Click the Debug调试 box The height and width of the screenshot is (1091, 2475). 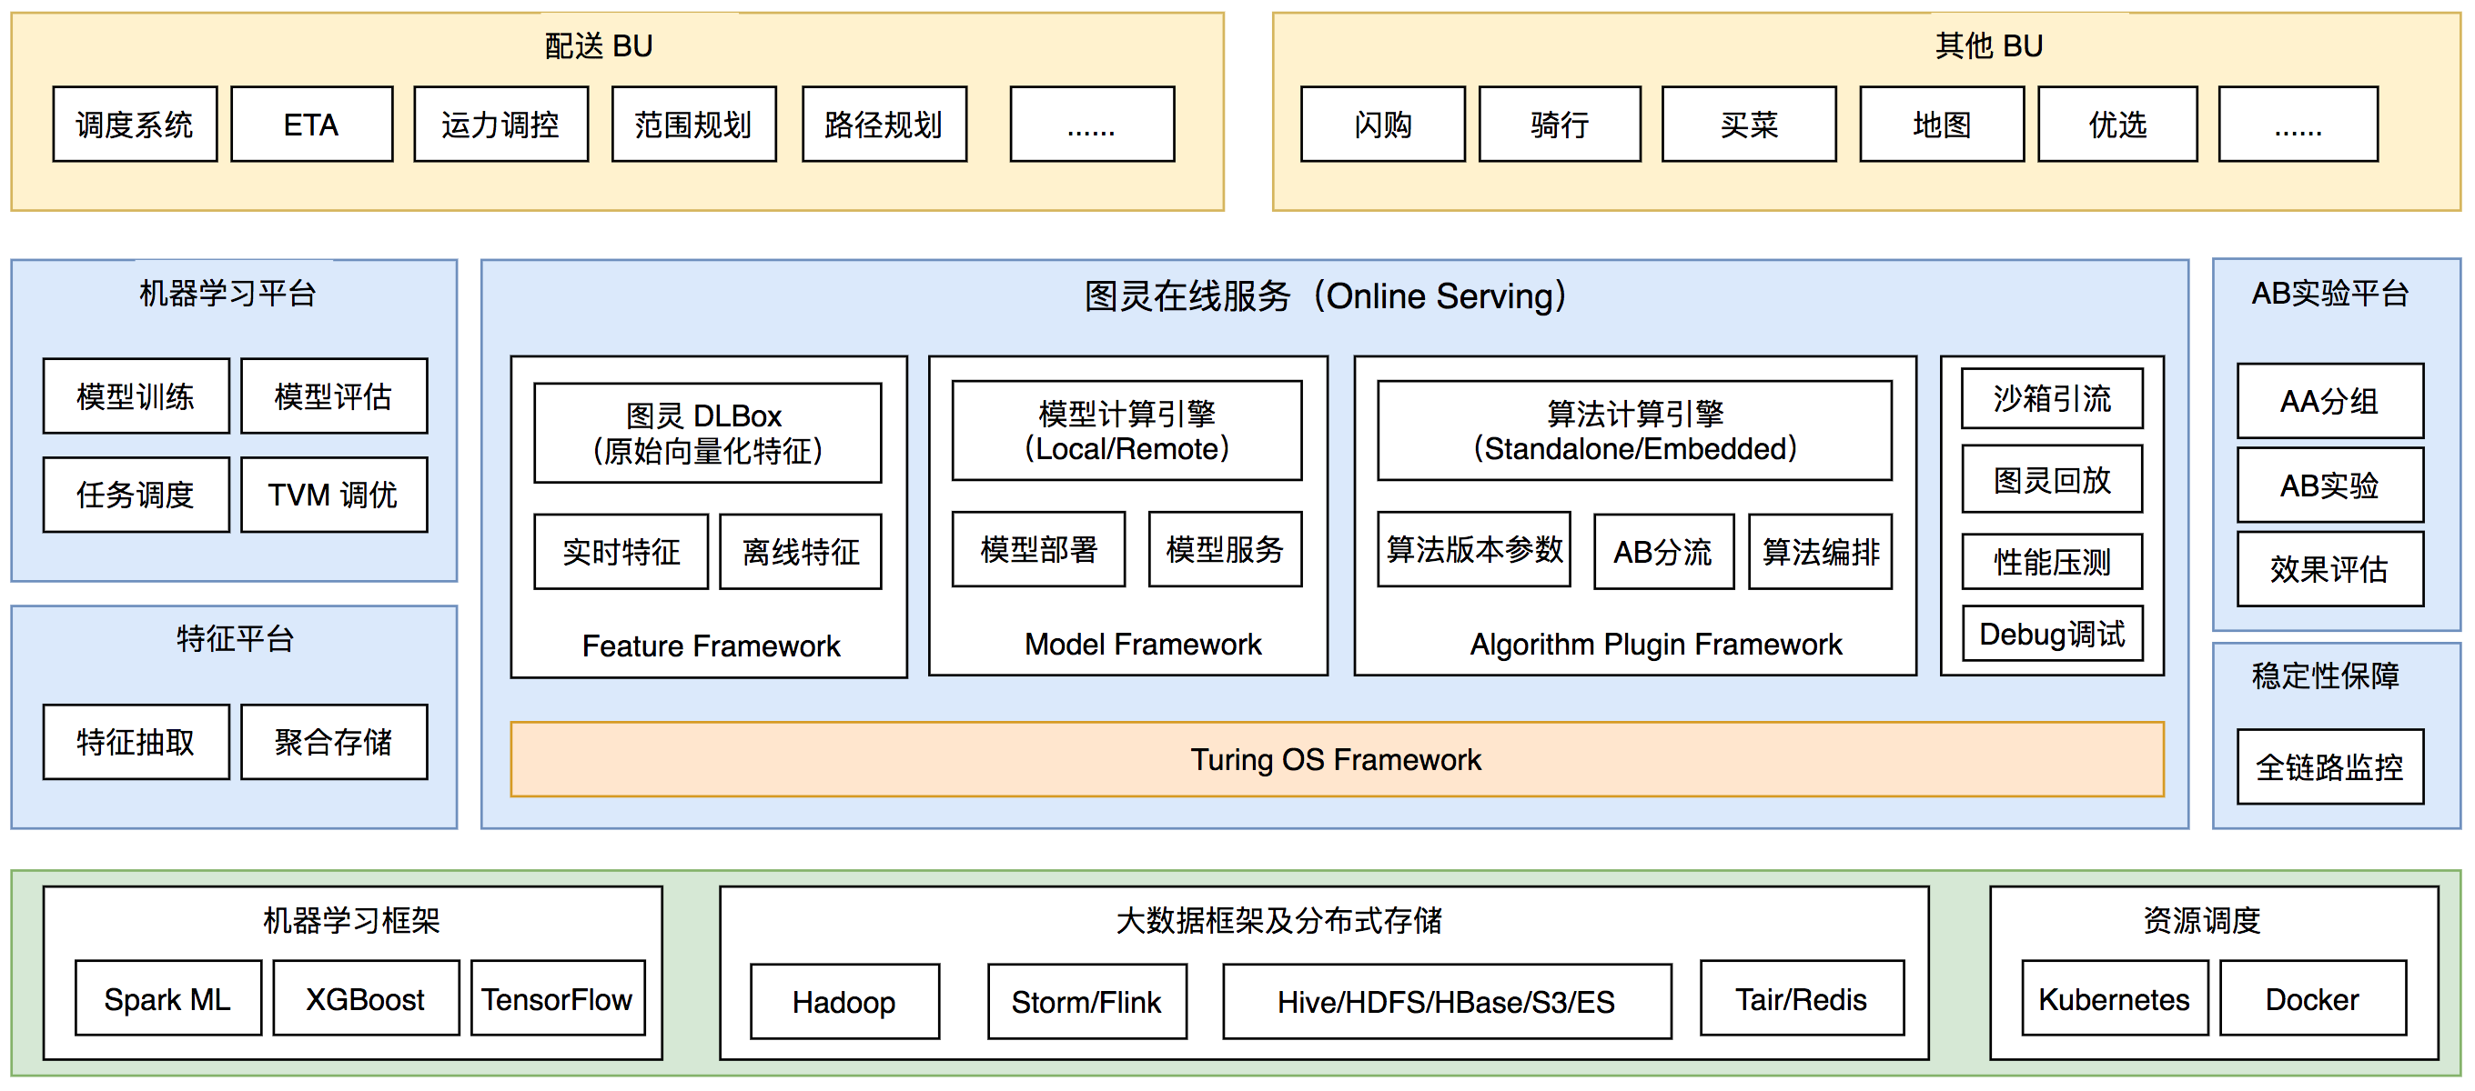pyautogui.click(x=2051, y=634)
